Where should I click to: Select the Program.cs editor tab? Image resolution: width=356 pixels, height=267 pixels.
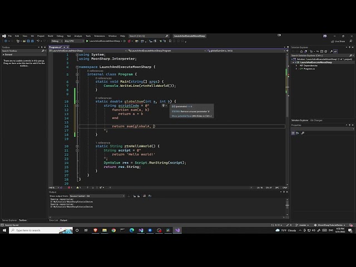point(55,47)
